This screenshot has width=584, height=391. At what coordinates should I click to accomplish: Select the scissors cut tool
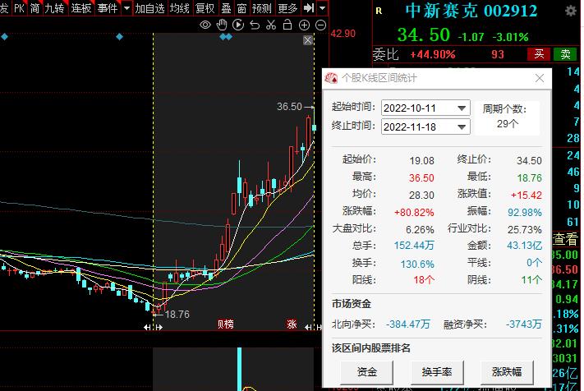coord(271,25)
